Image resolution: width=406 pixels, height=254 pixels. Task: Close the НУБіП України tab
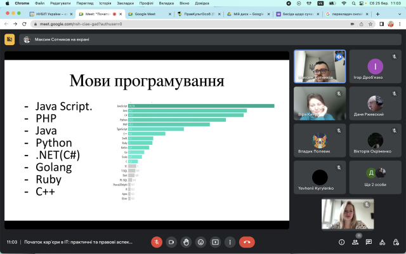point(71,14)
